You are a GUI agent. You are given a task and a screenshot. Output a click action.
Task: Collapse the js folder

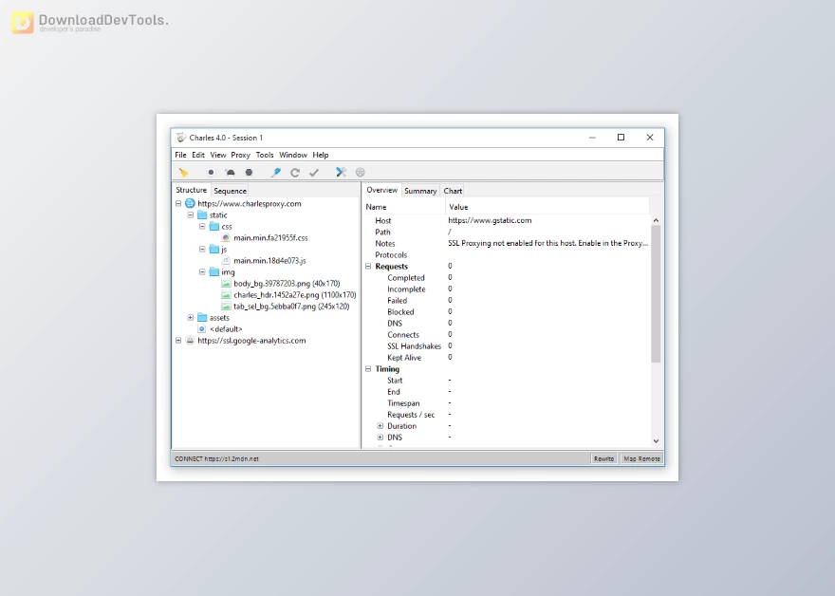pos(202,250)
